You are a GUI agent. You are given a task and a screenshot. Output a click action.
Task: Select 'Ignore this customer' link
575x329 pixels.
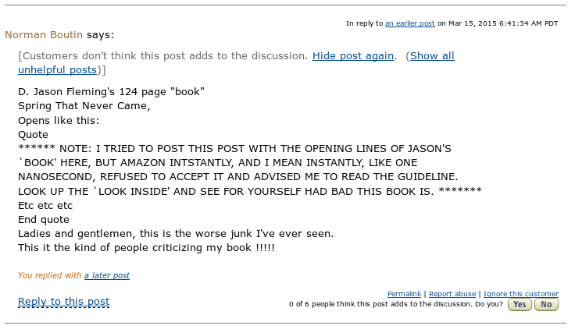[x=521, y=294]
